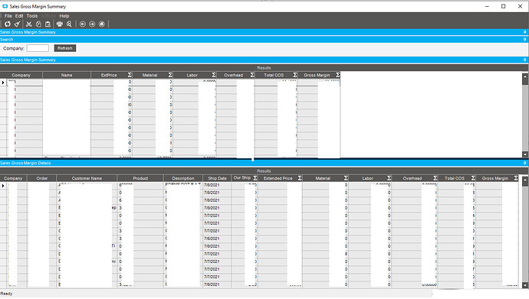Sort details grid by Ship Date header
This screenshot has height=299, width=529.
point(217,178)
